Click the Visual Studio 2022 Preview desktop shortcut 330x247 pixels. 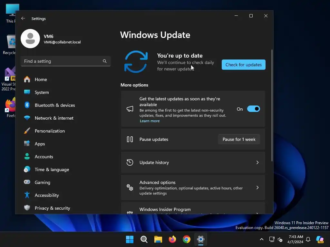click(x=8, y=79)
